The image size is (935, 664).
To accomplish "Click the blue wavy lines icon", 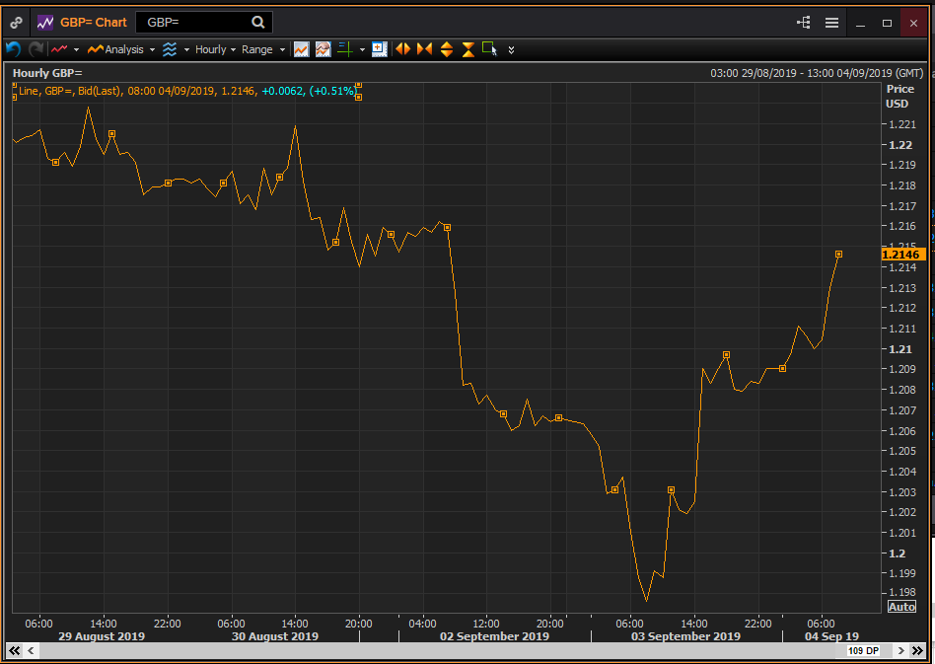I will point(170,49).
